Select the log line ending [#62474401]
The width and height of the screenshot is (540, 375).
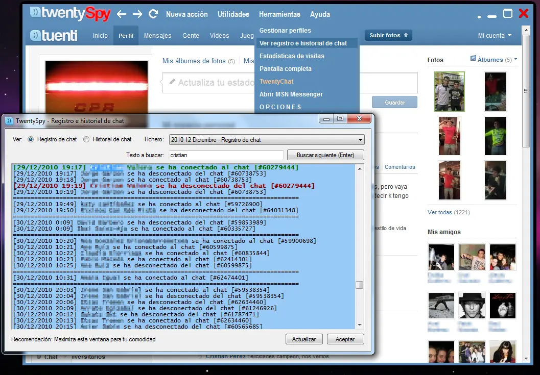[131, 278]
